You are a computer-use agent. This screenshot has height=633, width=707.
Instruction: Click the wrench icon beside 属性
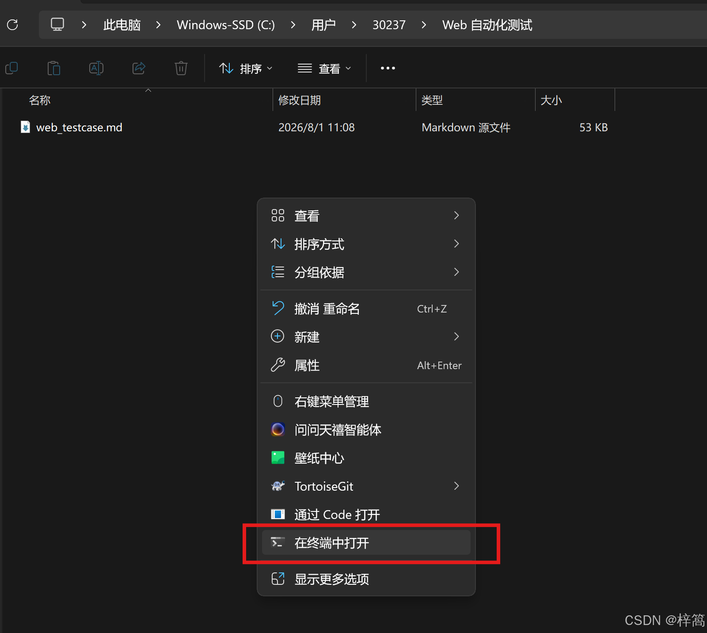click(278, 365)
